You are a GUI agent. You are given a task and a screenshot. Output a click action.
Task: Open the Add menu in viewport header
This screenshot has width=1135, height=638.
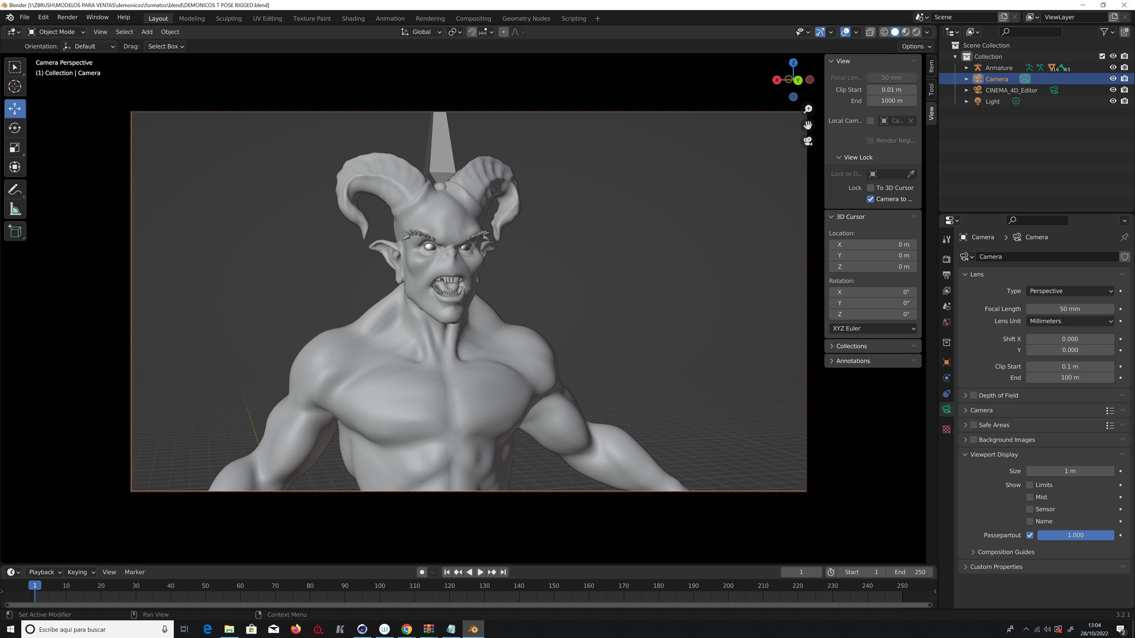pyautogui.click(x=147, y=32)
